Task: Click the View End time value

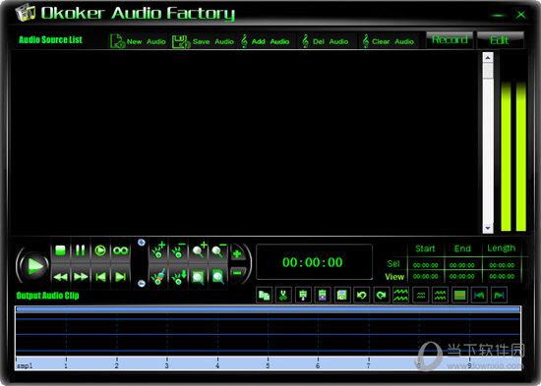Action: (462, 276)
